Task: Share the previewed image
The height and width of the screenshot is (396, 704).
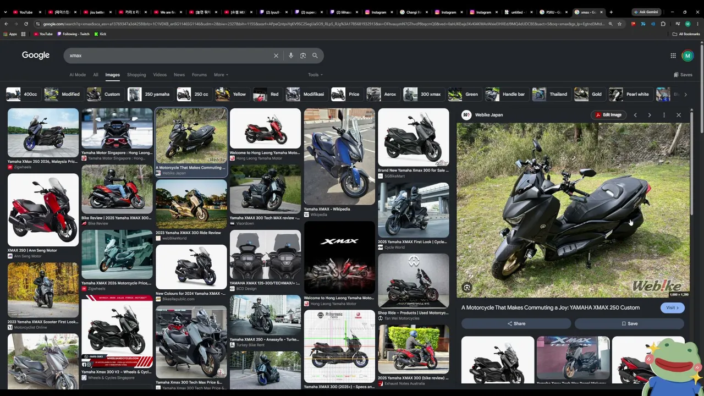Action: pos(516,324)
